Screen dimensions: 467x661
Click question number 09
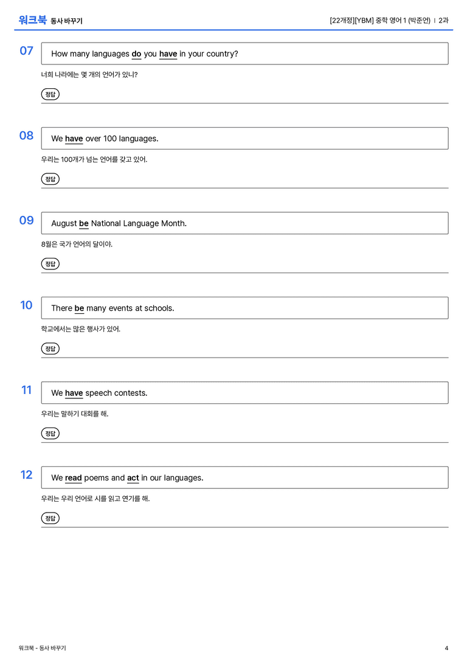(27, 221)
